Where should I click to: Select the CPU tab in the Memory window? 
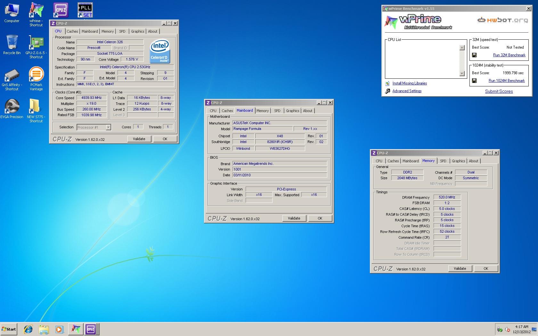tap(379, 161)
